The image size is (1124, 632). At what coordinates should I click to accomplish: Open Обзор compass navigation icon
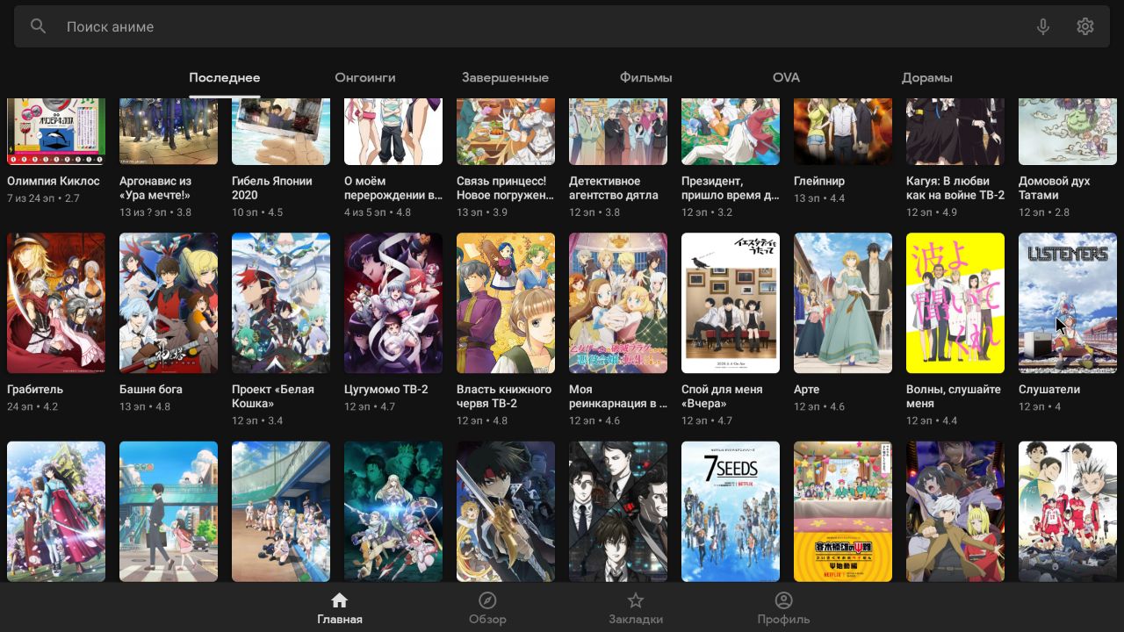click(487, 600)
